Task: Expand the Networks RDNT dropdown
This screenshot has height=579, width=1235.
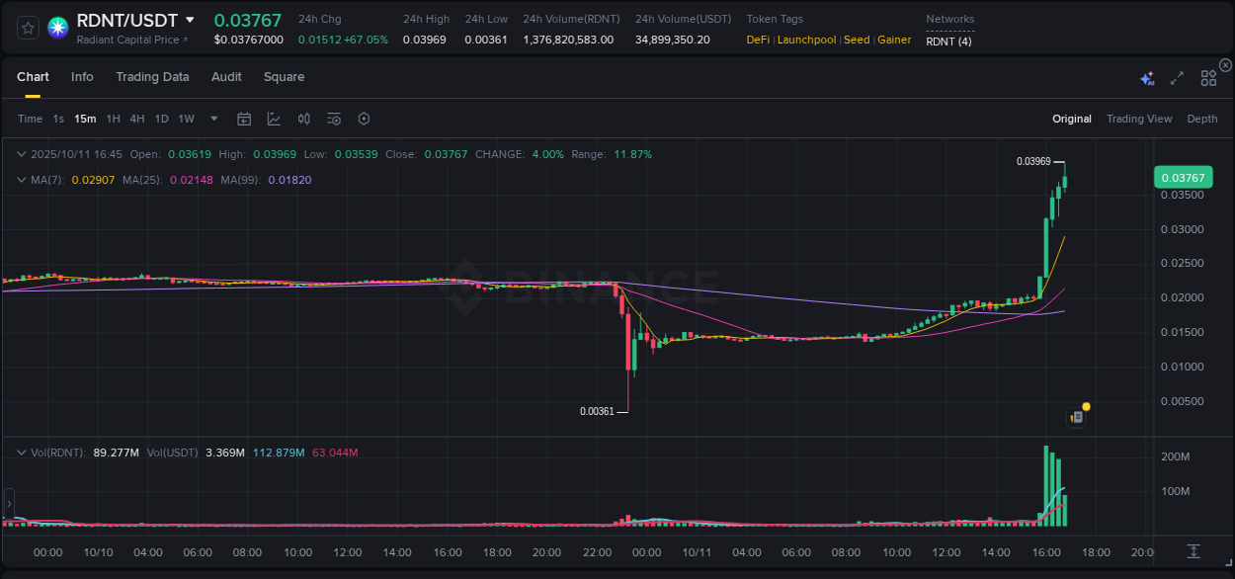Action: pos(948,41)
